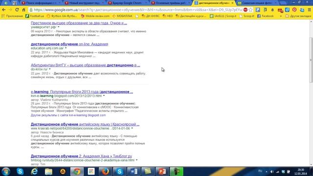Reload the page with the refresh icon
The width and height of the screenshot is (313, 176).
17,10
